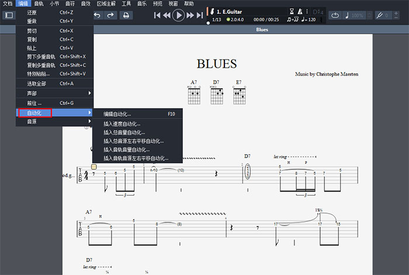The height and width of the screenshot is (275, 409).
Task: Select 插入速度自动化... in the automation submenu
Action: tap(122, 124)
